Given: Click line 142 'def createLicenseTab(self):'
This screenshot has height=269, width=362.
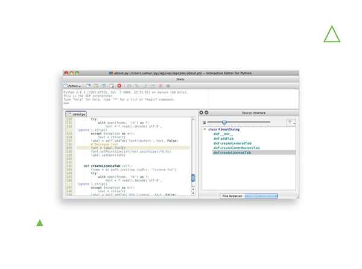Looking at the screenshot, I should click(x=108, y=166).
